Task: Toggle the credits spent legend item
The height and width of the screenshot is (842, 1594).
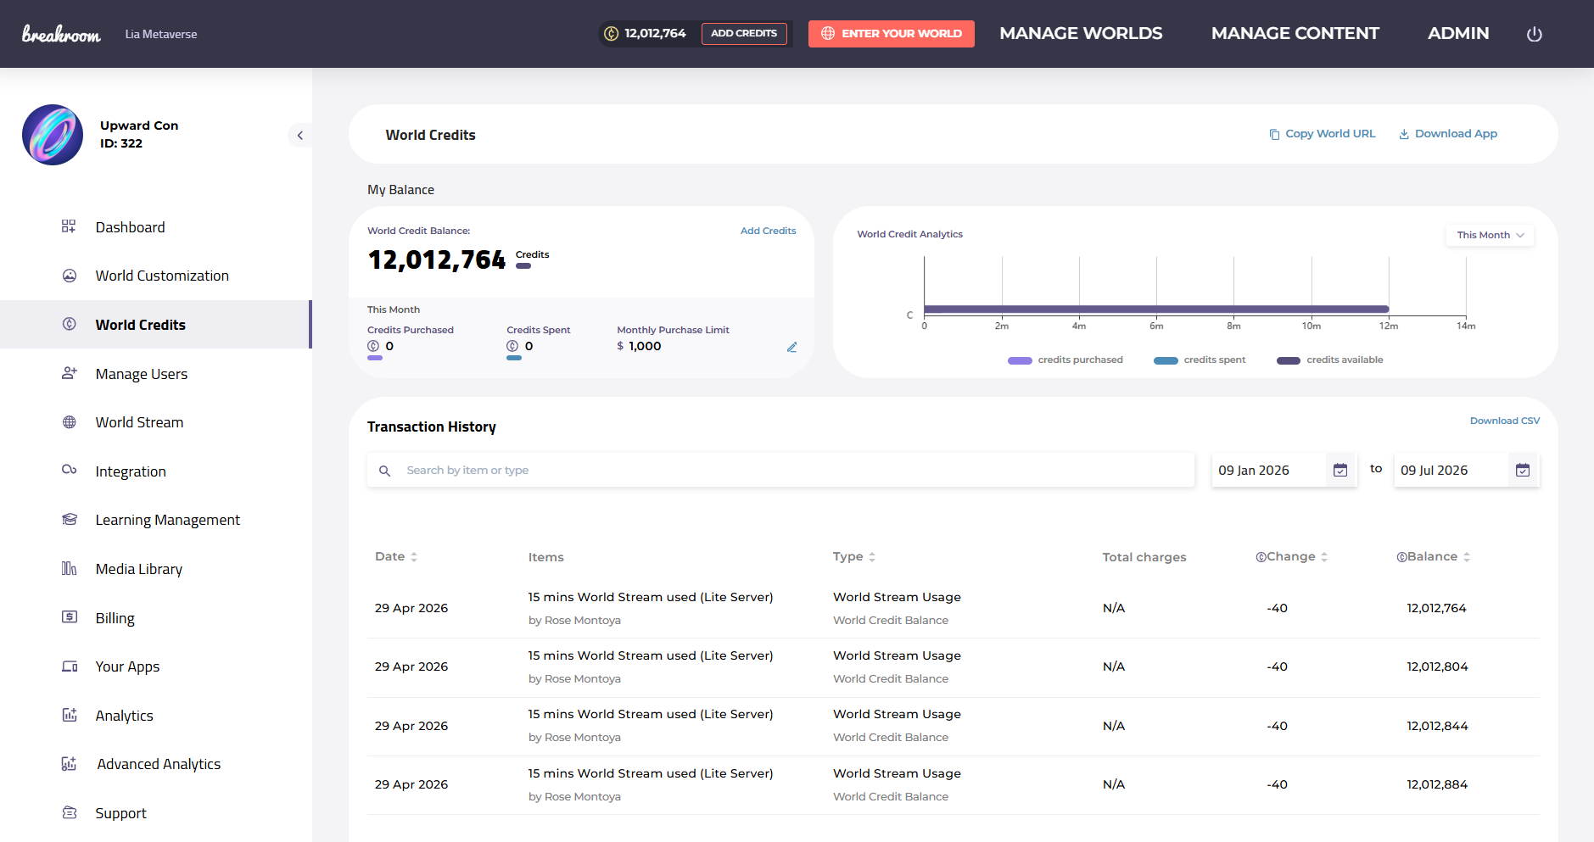Action: [x=1200, y=360]
